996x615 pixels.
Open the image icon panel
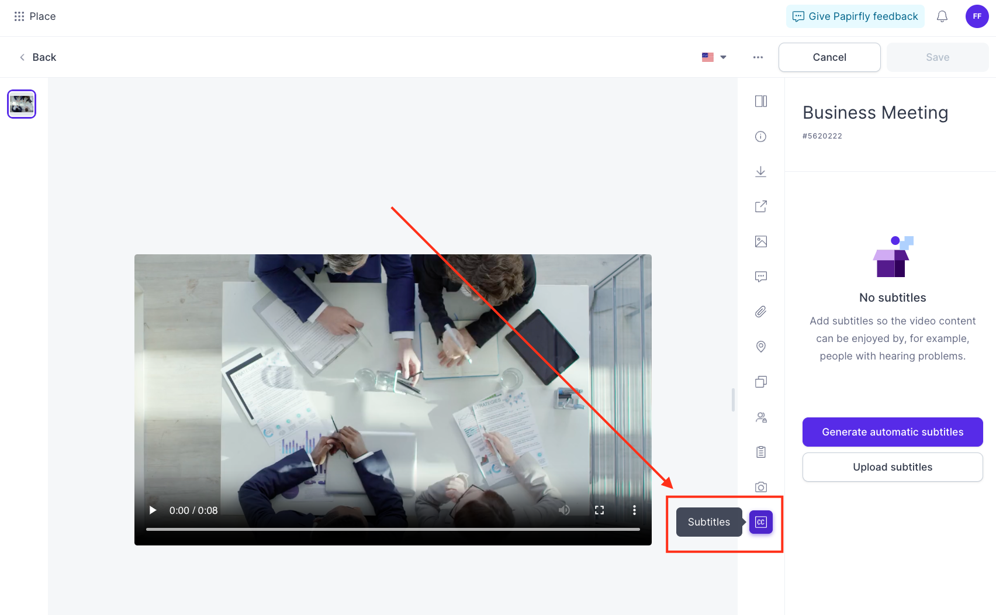point(761,241)
